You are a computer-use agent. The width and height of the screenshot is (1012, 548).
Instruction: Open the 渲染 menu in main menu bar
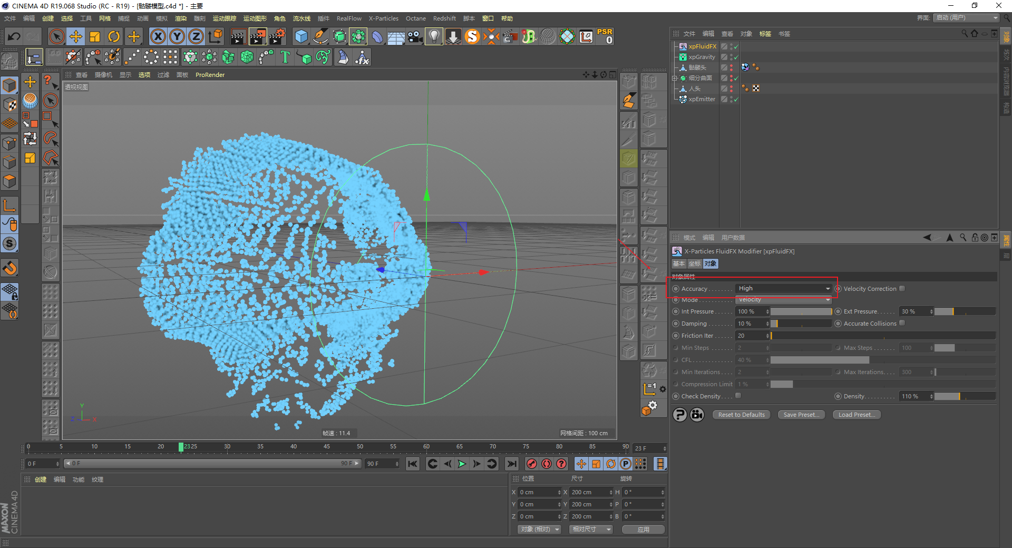(181, 18)
